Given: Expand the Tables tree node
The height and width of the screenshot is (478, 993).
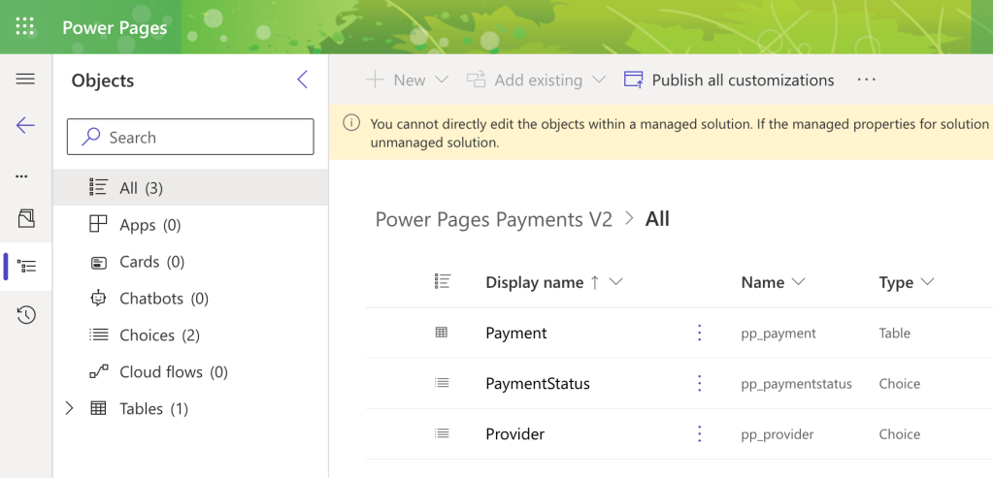Looking at the screenshot, I should click(x=69, y=409).
